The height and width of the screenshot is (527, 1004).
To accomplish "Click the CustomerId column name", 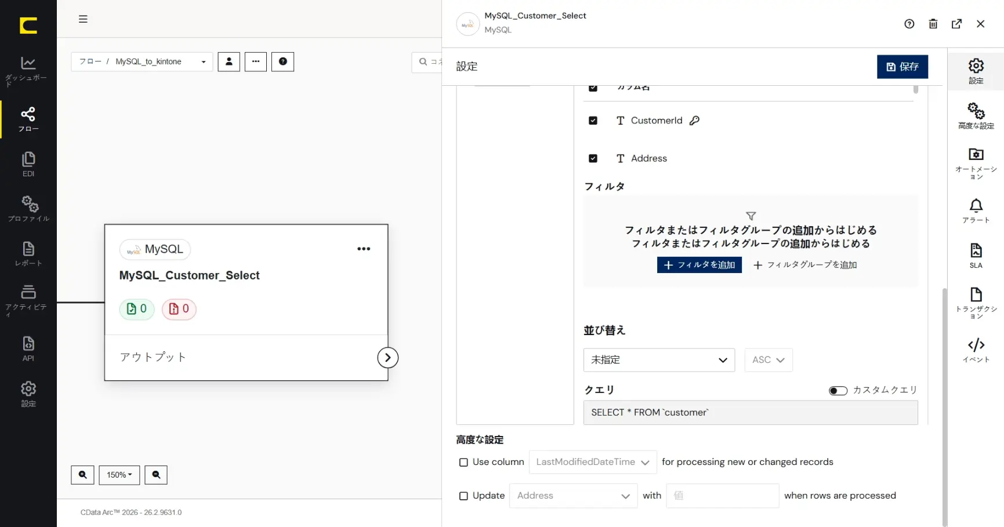I will tap(657, 121).
